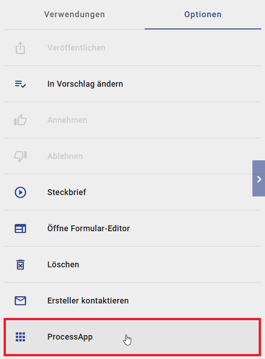Click the envelope icon for Ersteller kontaktieren
The height and width of the screenshot is (359, 265).
click(x=20, y=301)
